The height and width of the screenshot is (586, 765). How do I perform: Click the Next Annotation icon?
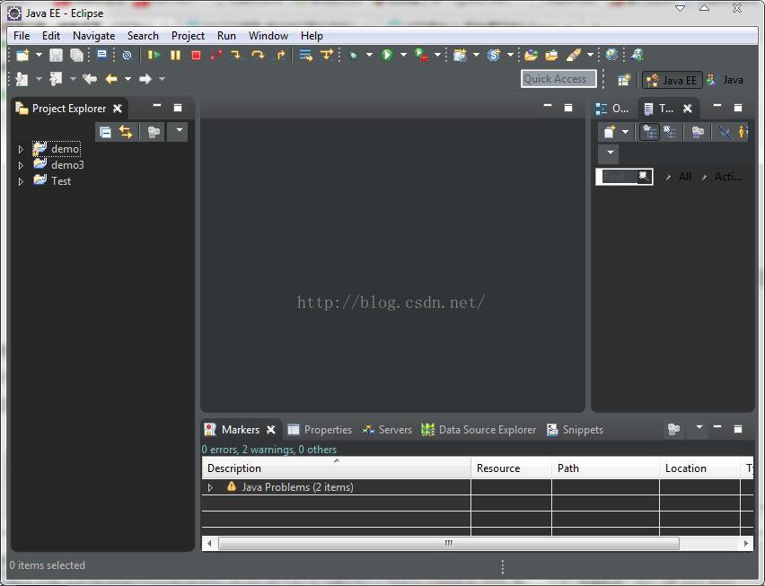click(22, 78)
